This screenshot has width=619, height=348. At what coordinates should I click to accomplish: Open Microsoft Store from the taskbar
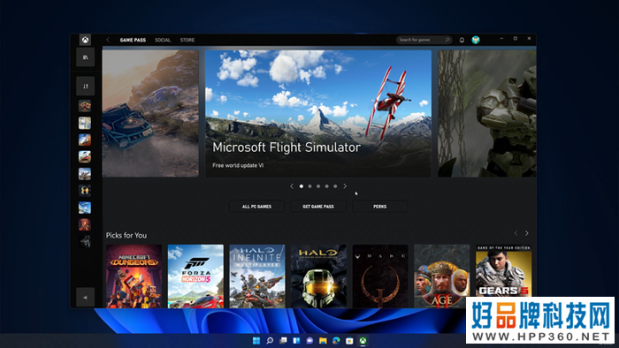click(x=349, y=341)
